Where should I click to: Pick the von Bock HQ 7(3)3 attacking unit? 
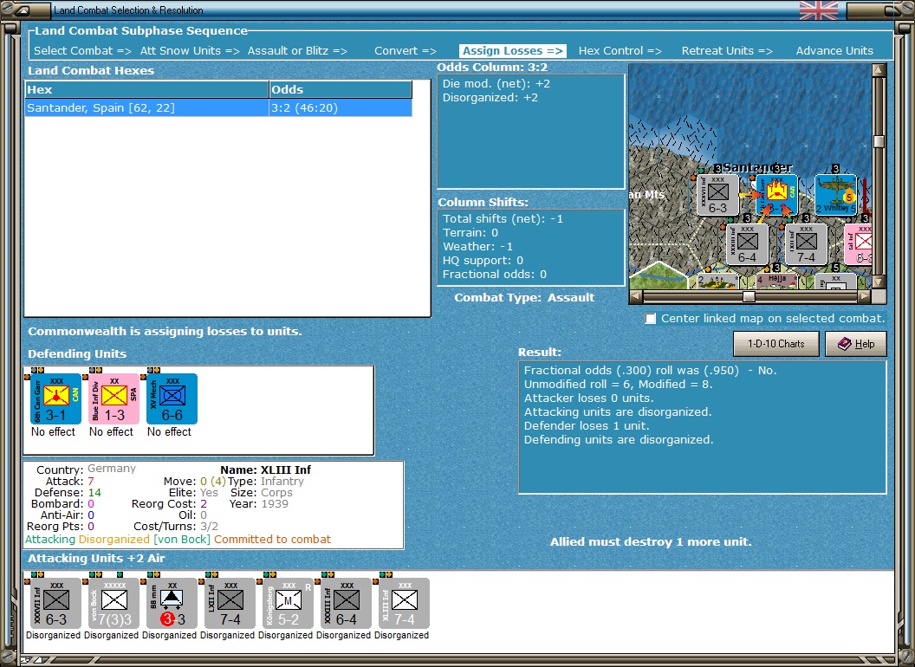(x=114, y=604)
